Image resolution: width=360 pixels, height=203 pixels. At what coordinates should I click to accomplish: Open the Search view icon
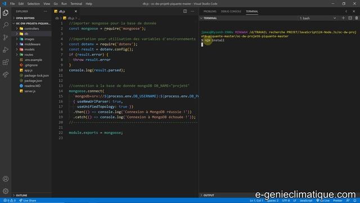click(6, 25)
